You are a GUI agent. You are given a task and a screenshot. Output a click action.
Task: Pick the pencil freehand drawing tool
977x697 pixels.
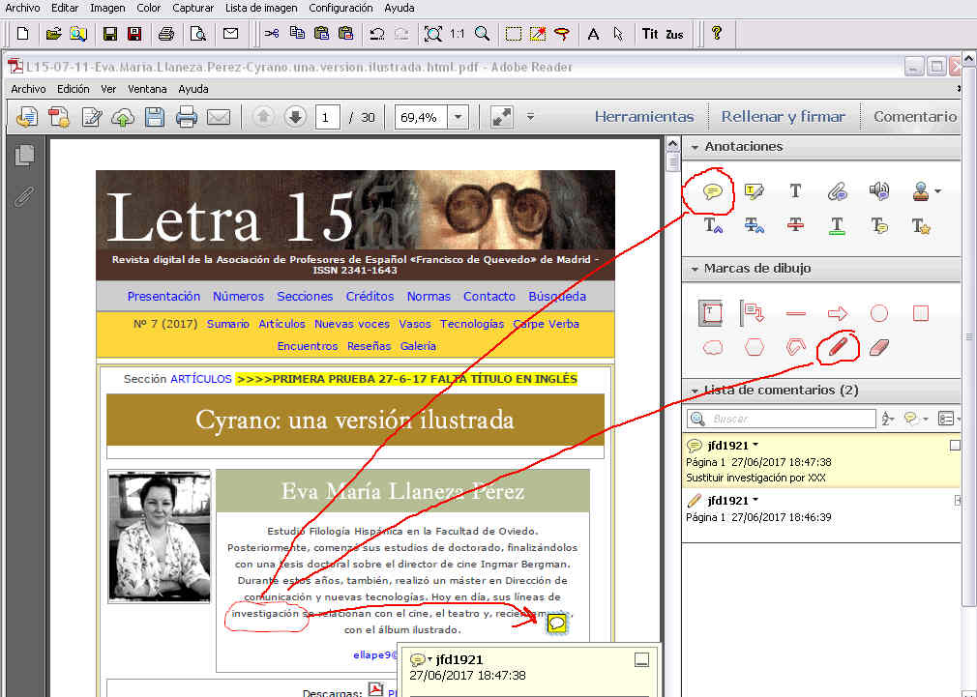point(837,347)
